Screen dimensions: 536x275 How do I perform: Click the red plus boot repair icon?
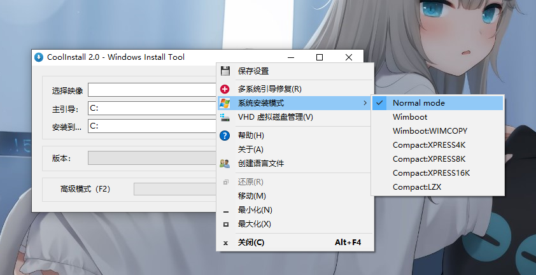tap(225, 89)
